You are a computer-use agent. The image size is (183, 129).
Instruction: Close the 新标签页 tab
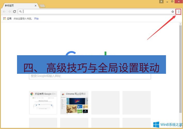click(x=36, y=5)
